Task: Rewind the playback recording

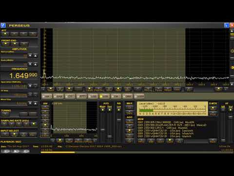Action: click(x=6, y=151)
